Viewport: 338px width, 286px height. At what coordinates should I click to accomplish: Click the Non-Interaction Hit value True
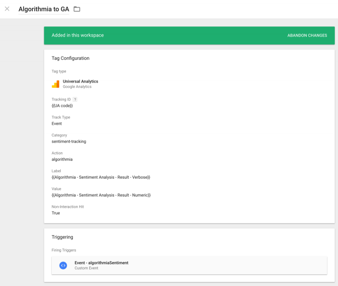pos(56,213)
